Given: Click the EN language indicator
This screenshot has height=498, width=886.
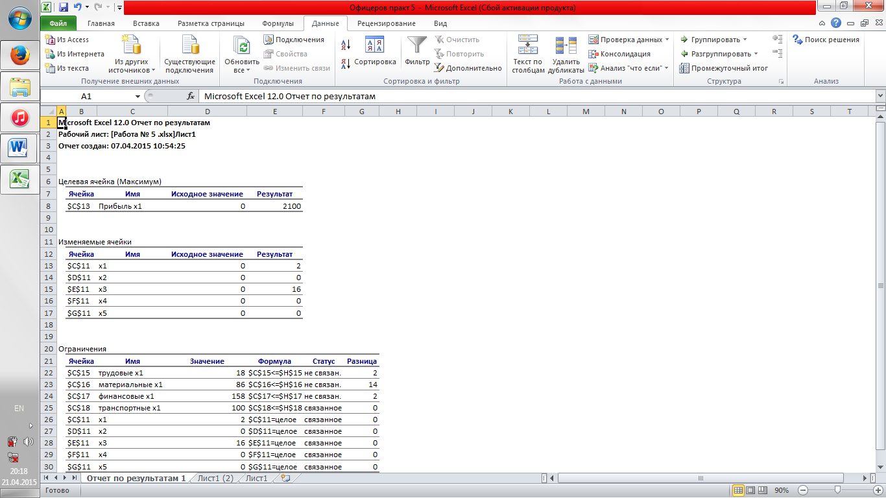Looking at the screenshot, I should (x=19, y=409).
